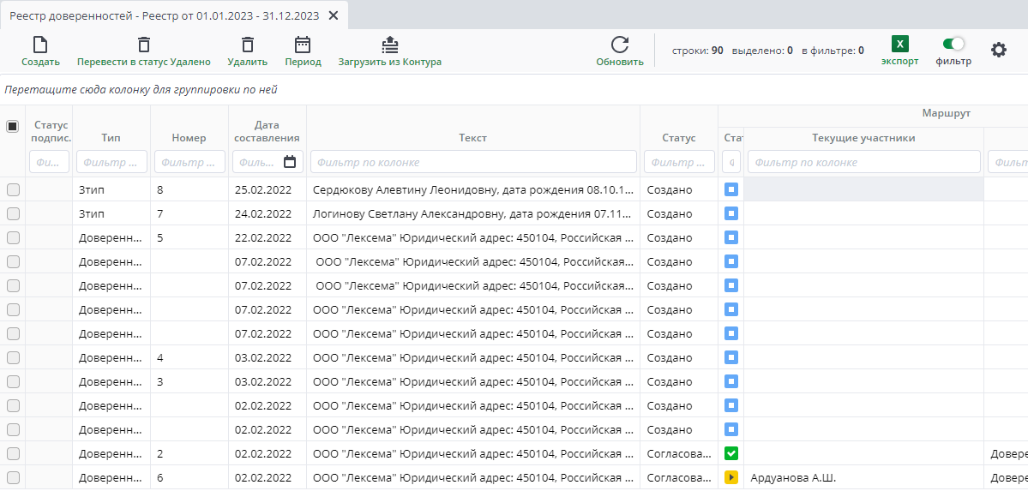
Task: Click yellow play status icon in row 6
Action: click(x=731, y=477)
